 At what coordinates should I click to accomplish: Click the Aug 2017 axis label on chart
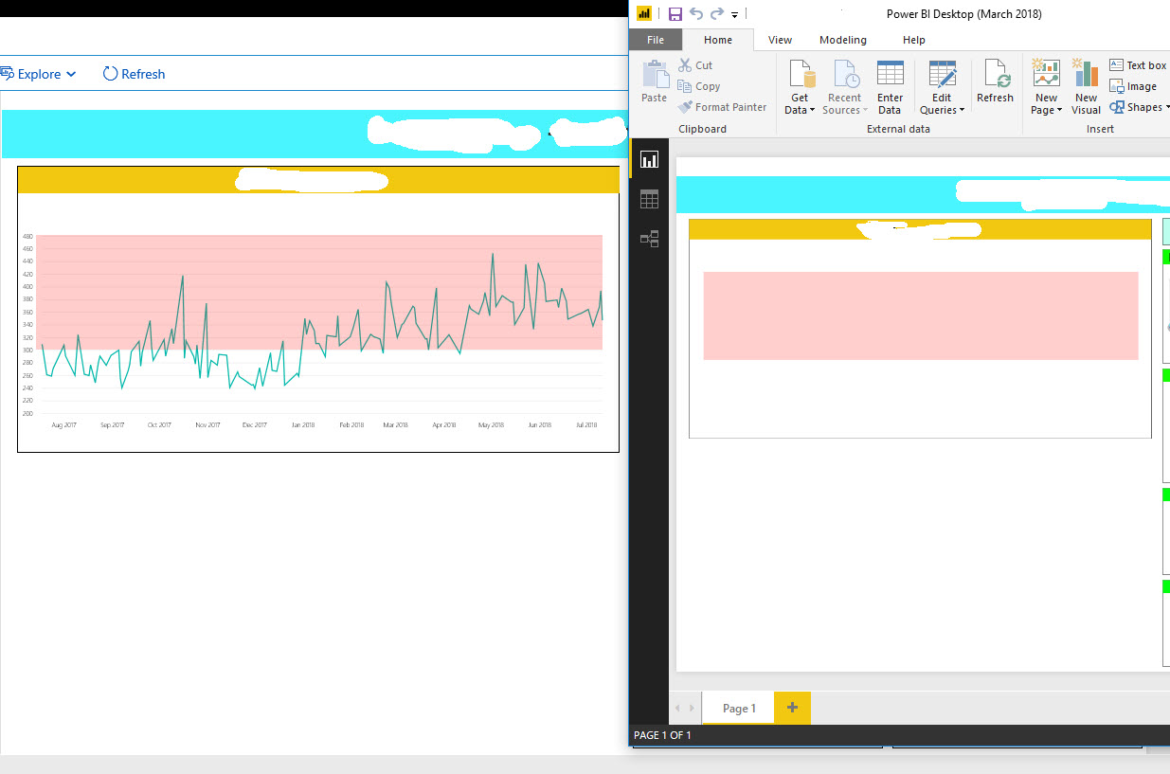[63, 425]
